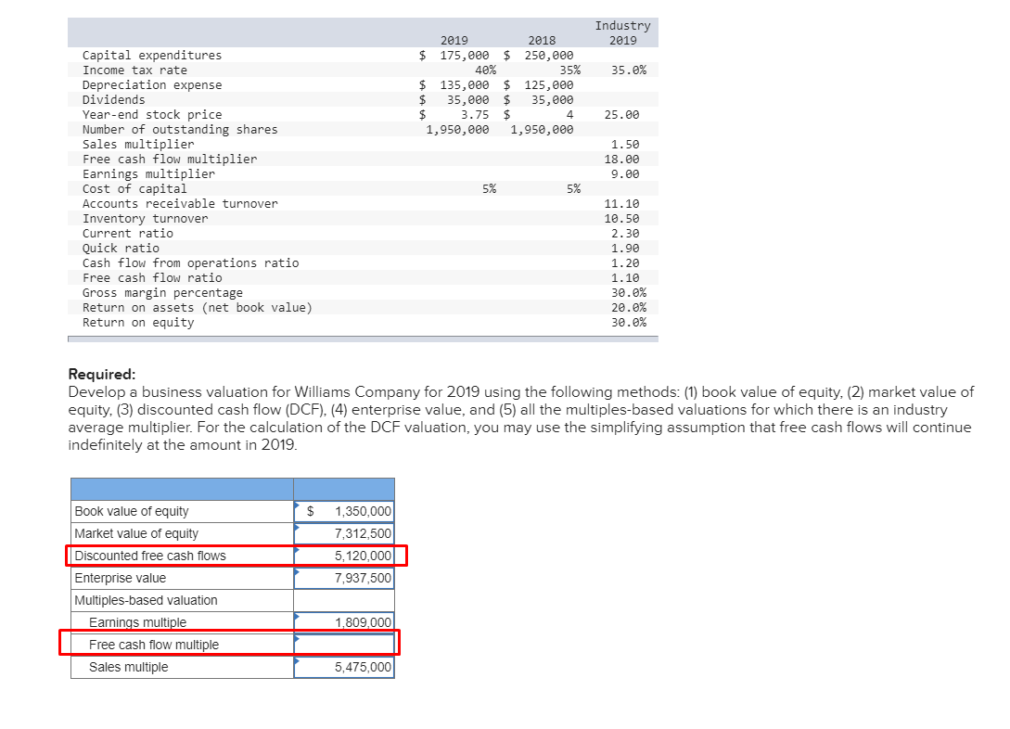Viewport: 1010px width, 729px height.
Task: Click the 'Required:' heading
Action: point(102,374)
